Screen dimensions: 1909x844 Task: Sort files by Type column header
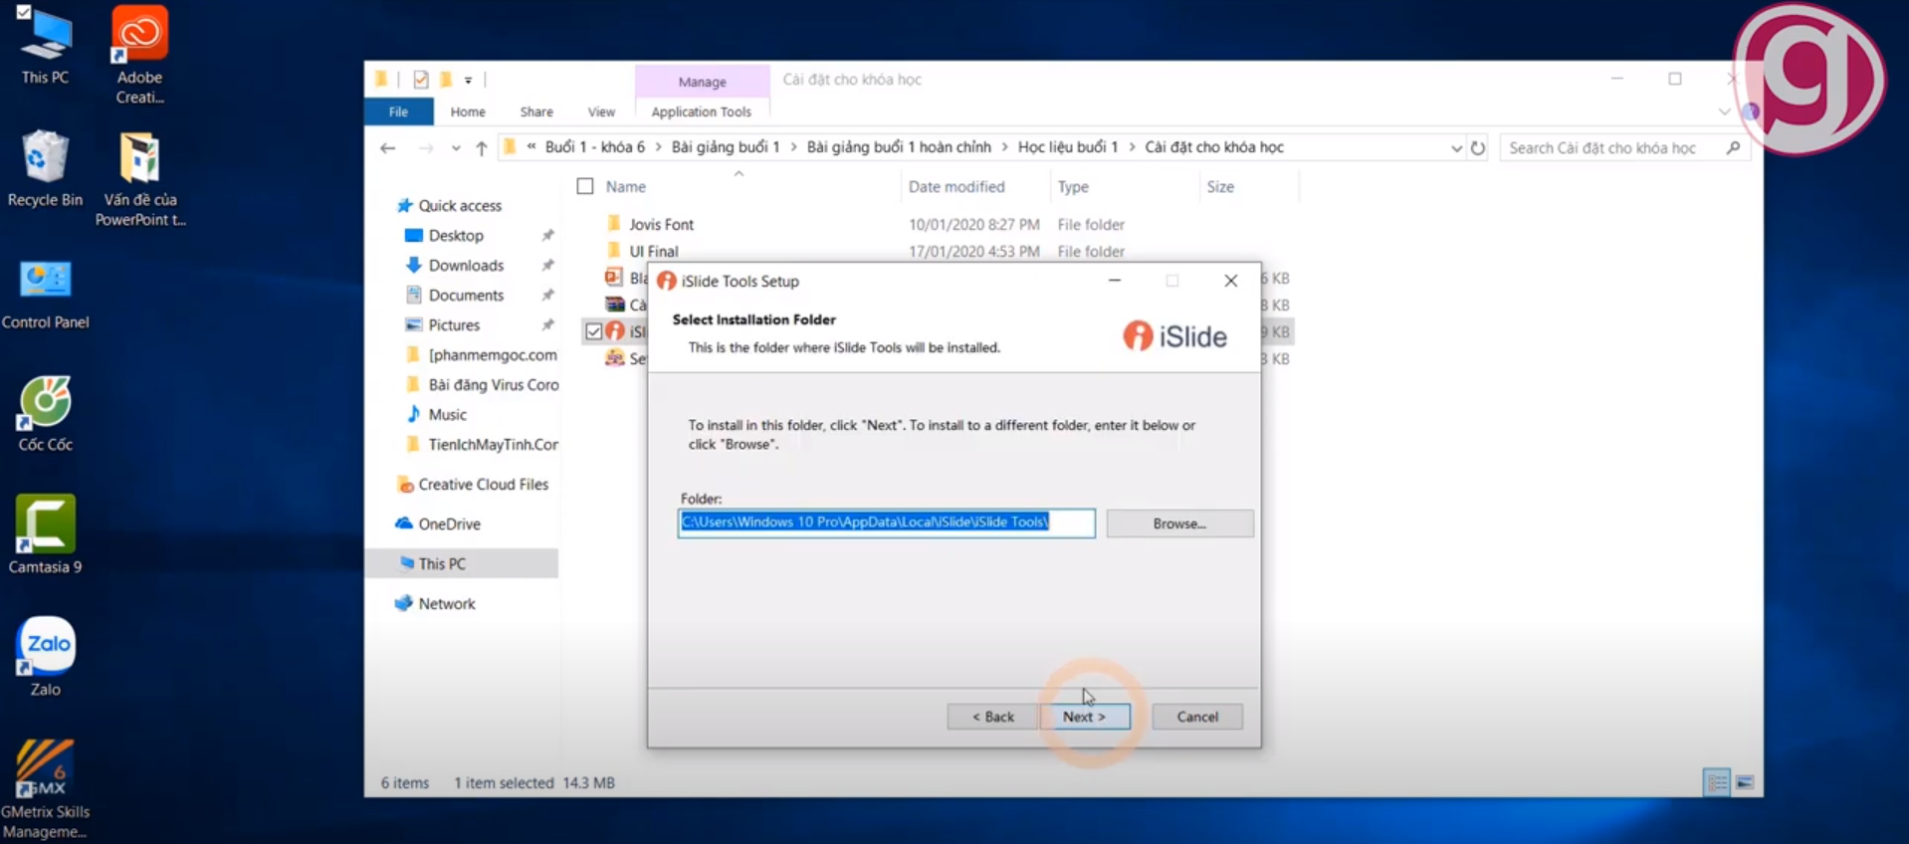[1073, 186]
